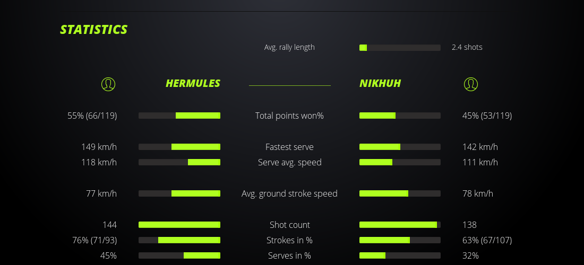Click the Avg. rally length label
The width and height of the screenshot is (584, 265).
tap(289, 47)
